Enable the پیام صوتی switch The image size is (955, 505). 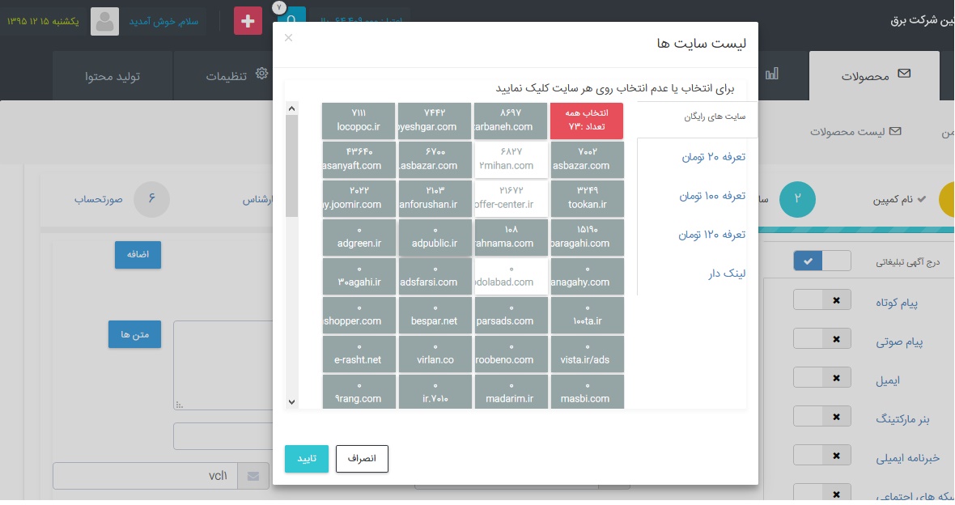click(x=822, y=339)
